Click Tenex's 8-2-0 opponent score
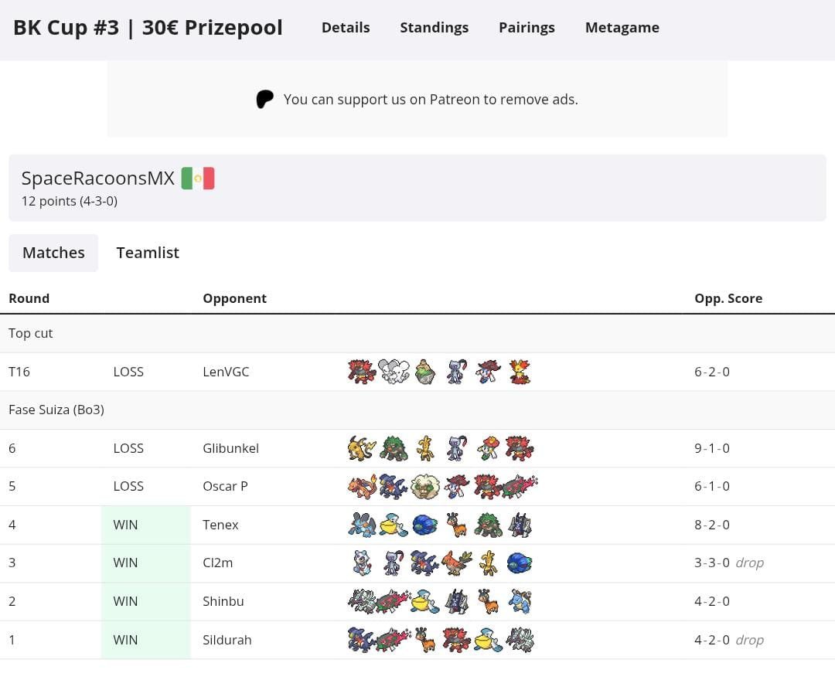Viewport: 835px width, 680px height. coord(712,525)
